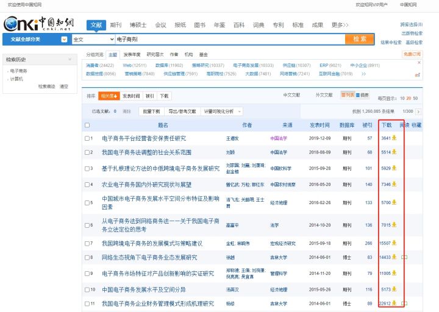Sort by 相关度 descending
Image resolution: width=439 pixels, height=312 pixels.
click(x=109, y=96)
